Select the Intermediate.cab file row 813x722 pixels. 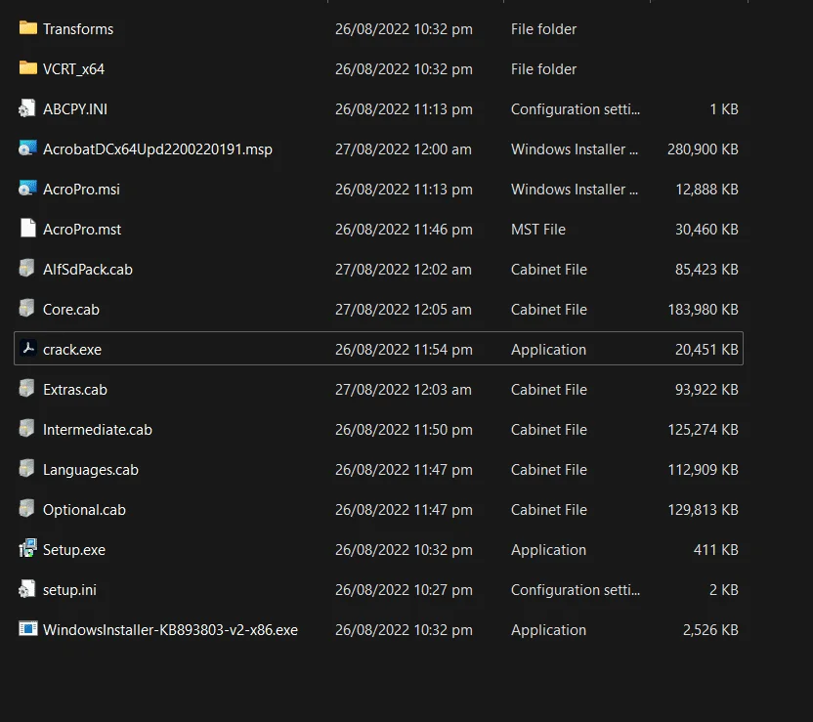coord(378,429)
